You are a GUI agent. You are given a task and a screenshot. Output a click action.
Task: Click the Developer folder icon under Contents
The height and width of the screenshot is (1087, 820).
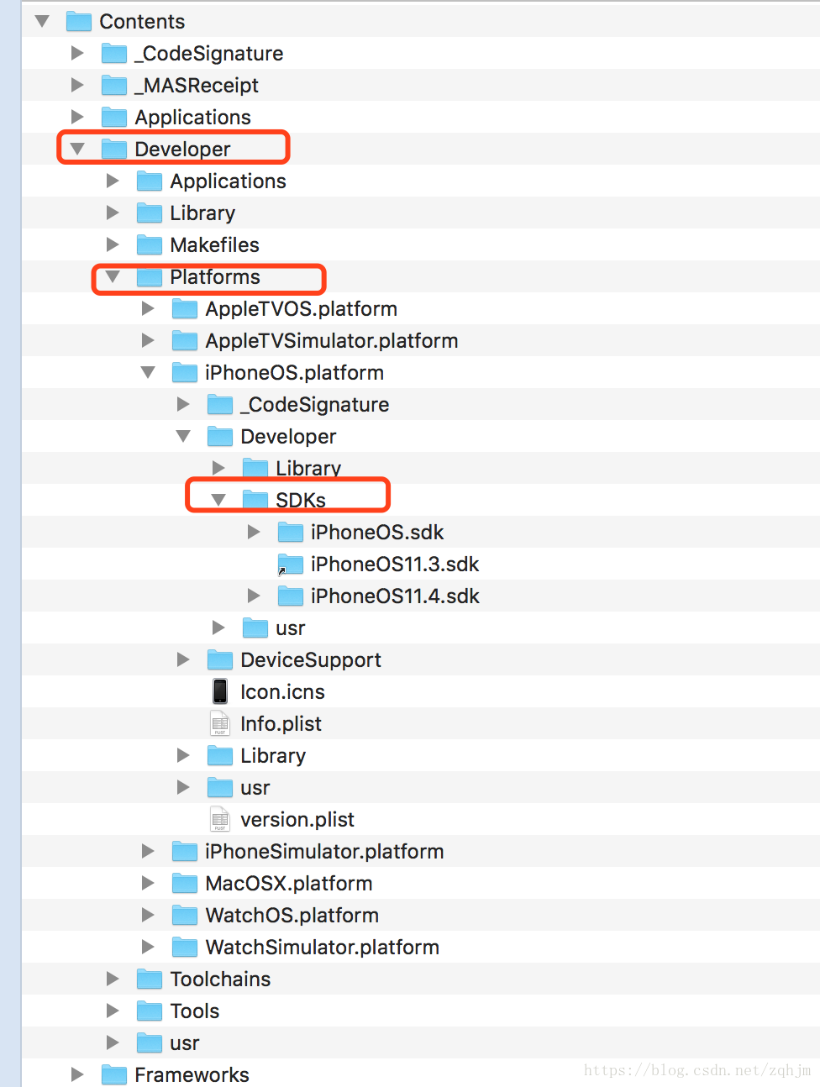point(114,149)
